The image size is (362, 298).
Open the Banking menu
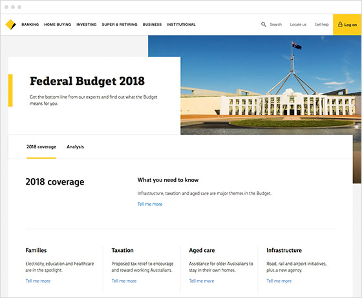click(30, 25)
